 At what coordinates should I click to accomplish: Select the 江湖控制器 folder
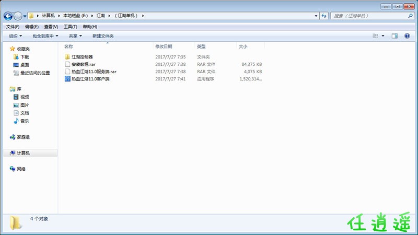(82, 57)
